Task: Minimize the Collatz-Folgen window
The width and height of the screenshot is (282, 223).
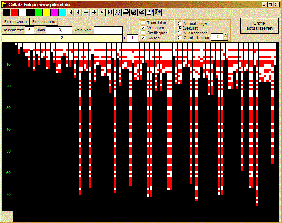Action: [264, 5]
